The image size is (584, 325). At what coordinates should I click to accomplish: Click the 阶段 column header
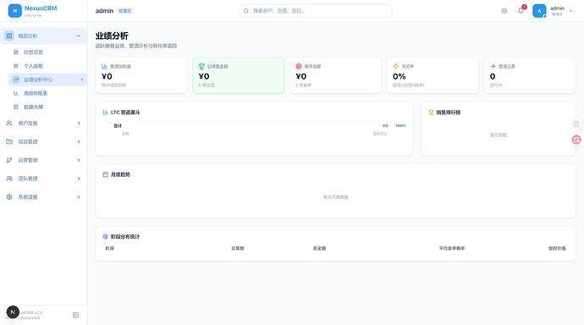[x=110, y=248]
